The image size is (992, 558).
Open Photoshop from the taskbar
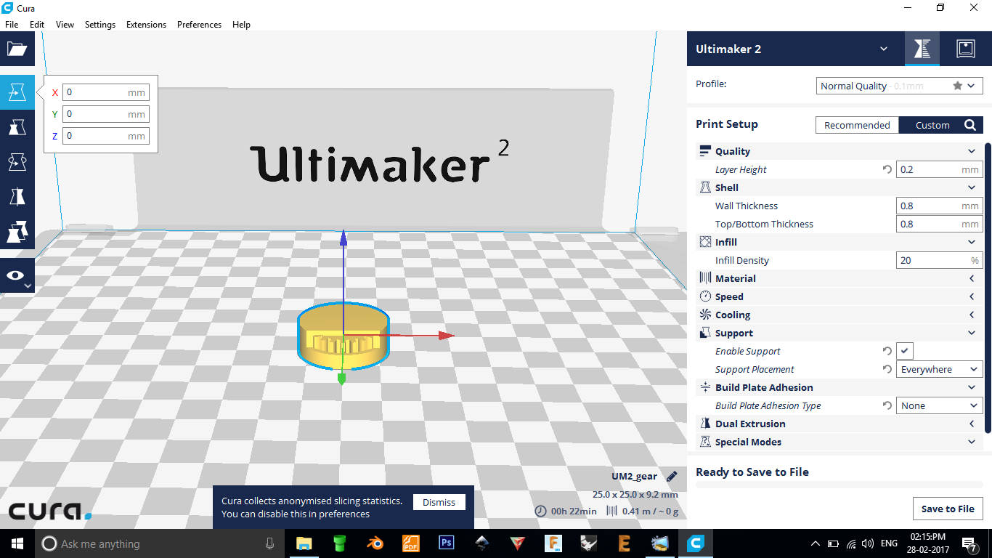[x=446, y=543]
